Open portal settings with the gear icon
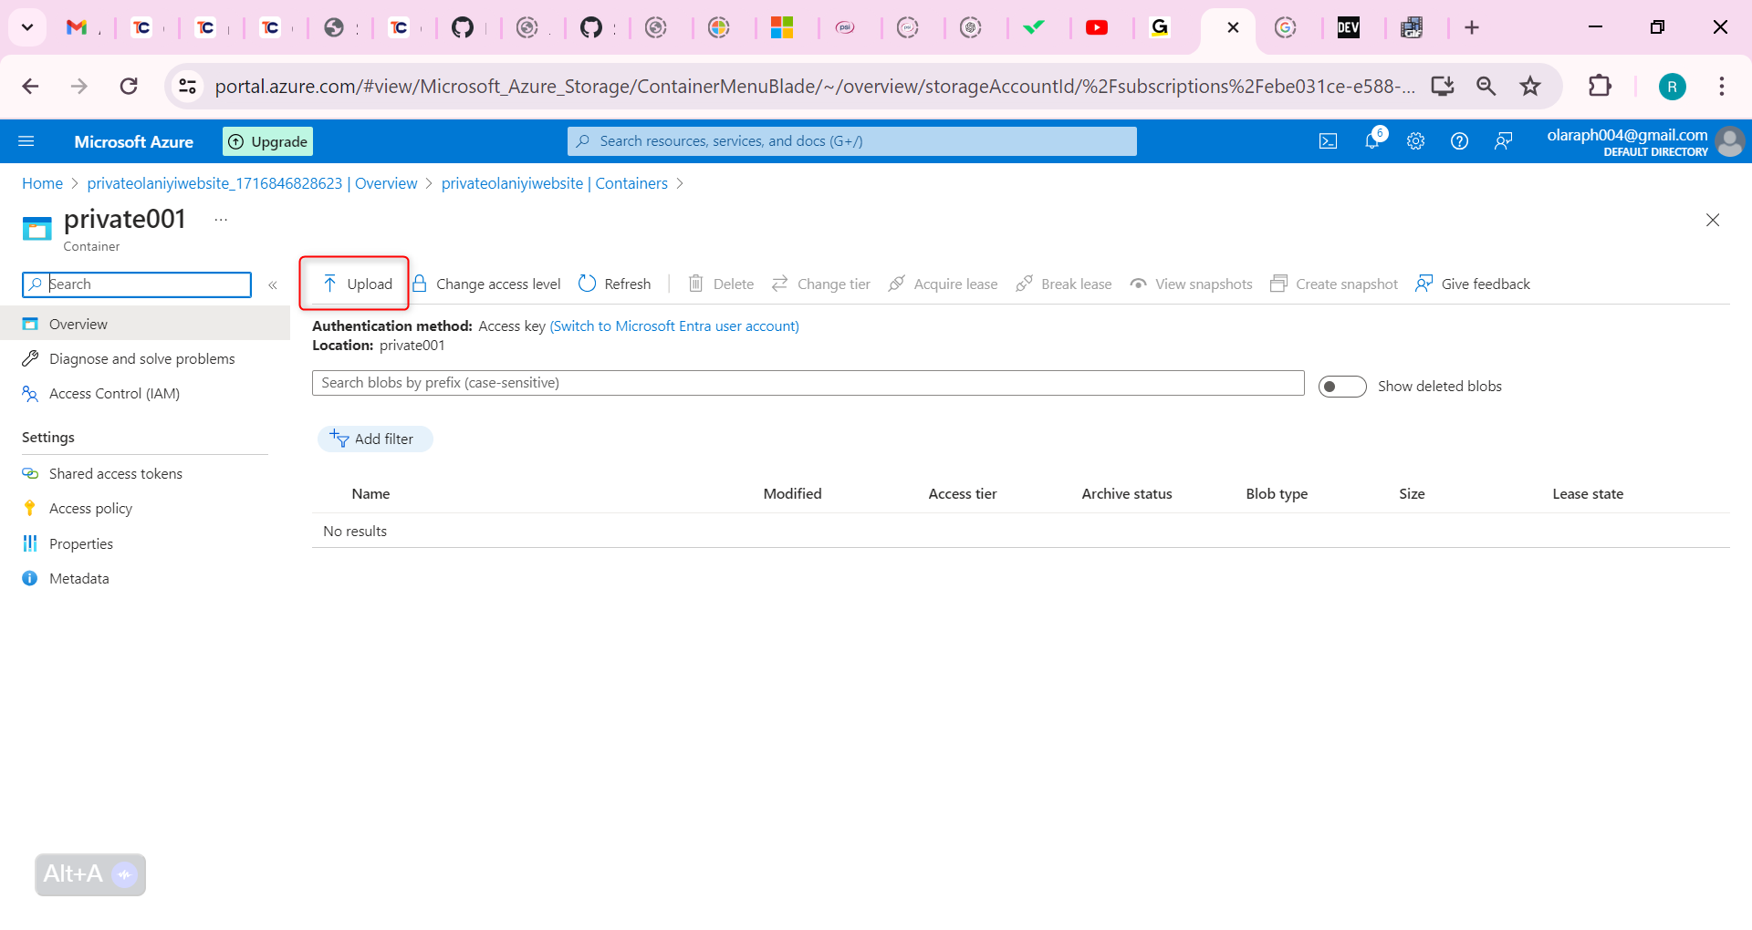The width and height of the screenshot is (1752, 930). coord(1415,140)
